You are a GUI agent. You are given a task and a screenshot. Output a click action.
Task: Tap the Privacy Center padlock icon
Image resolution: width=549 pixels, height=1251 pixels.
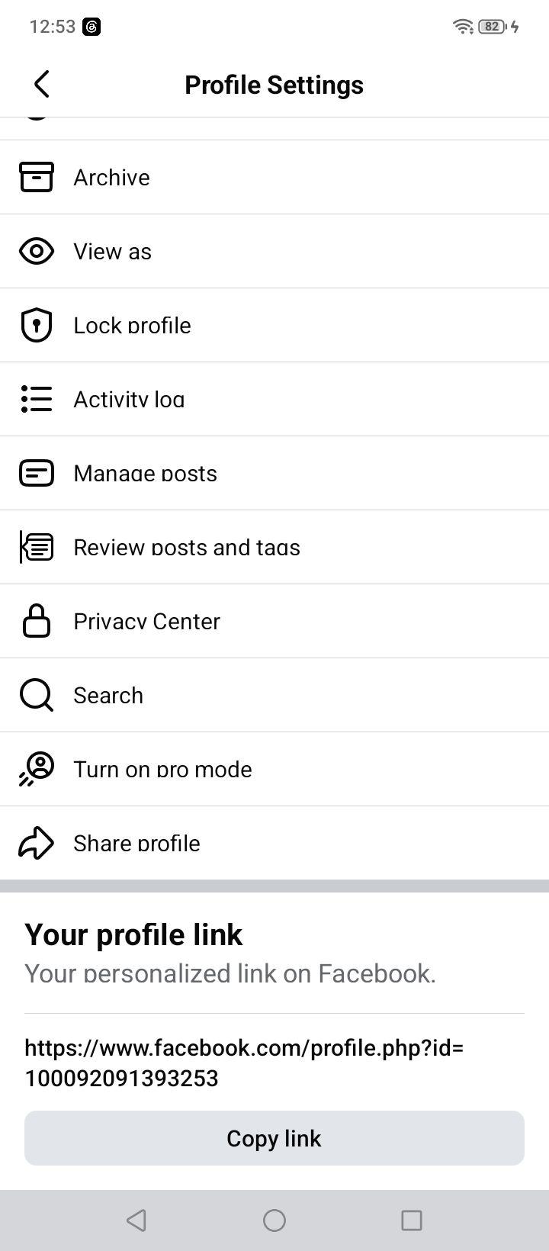tap(36, 621)
